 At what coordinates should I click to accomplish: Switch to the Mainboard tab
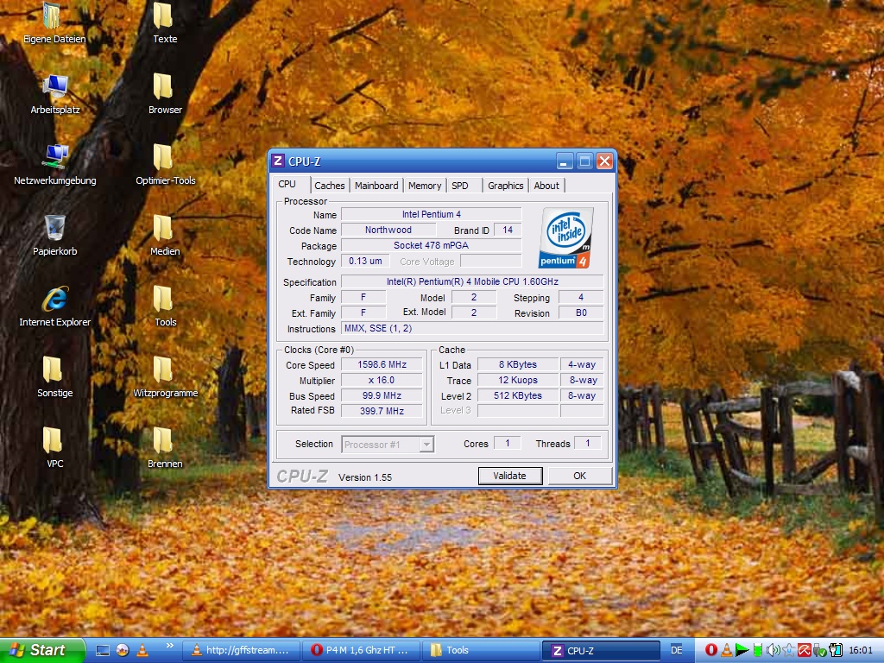click(376, 186)
